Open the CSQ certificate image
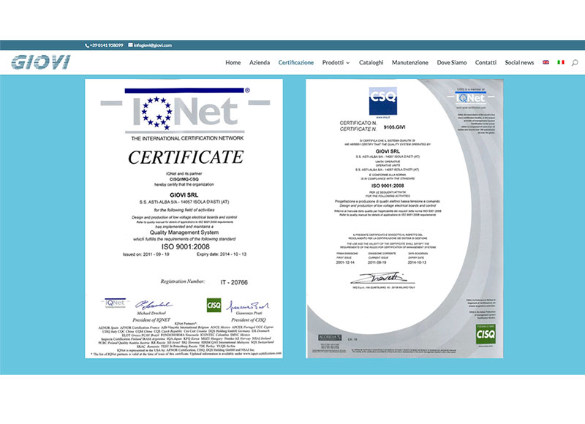This screenshot has width=585, height=424. (404, 219)
